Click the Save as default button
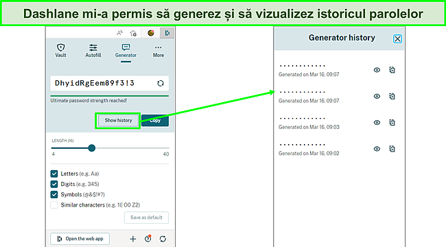Screen dimensions: 446x247 [146, 217]
